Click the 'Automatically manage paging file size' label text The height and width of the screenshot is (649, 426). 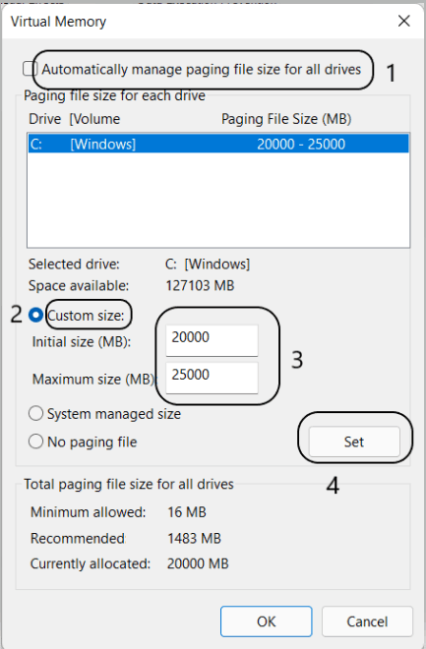tap(202, 69)
